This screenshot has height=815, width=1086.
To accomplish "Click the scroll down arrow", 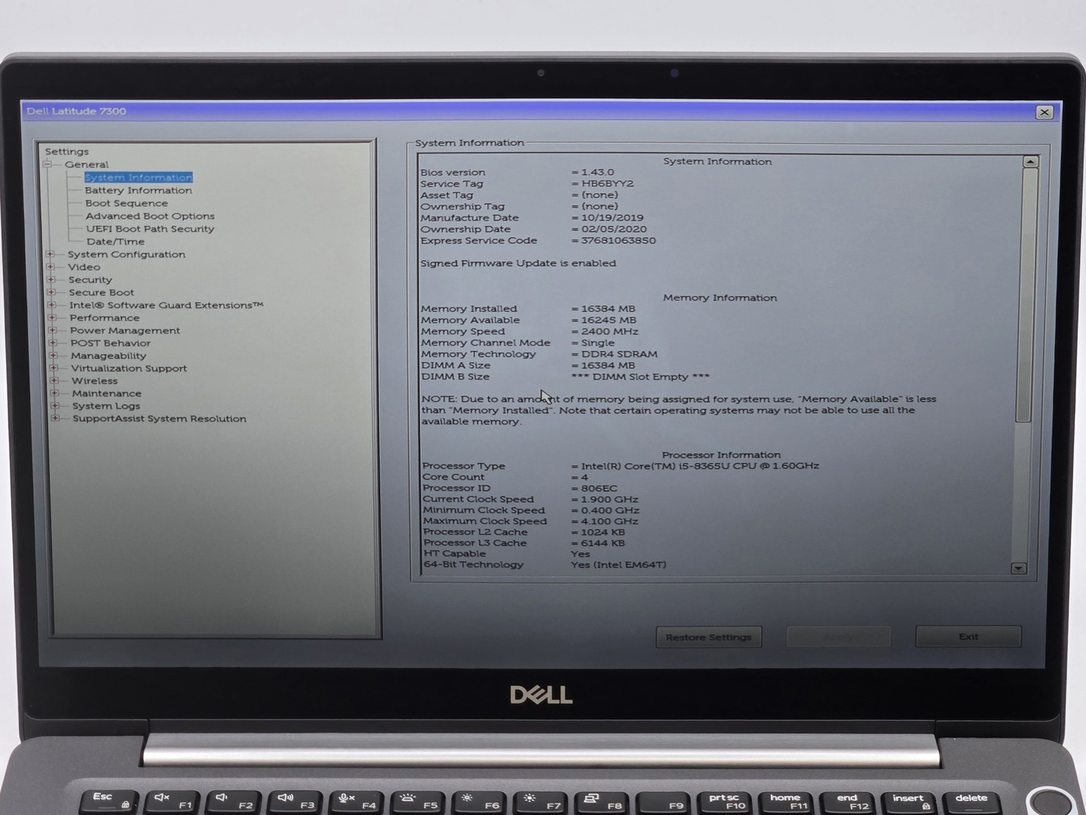I will (x=1019, y=568).
